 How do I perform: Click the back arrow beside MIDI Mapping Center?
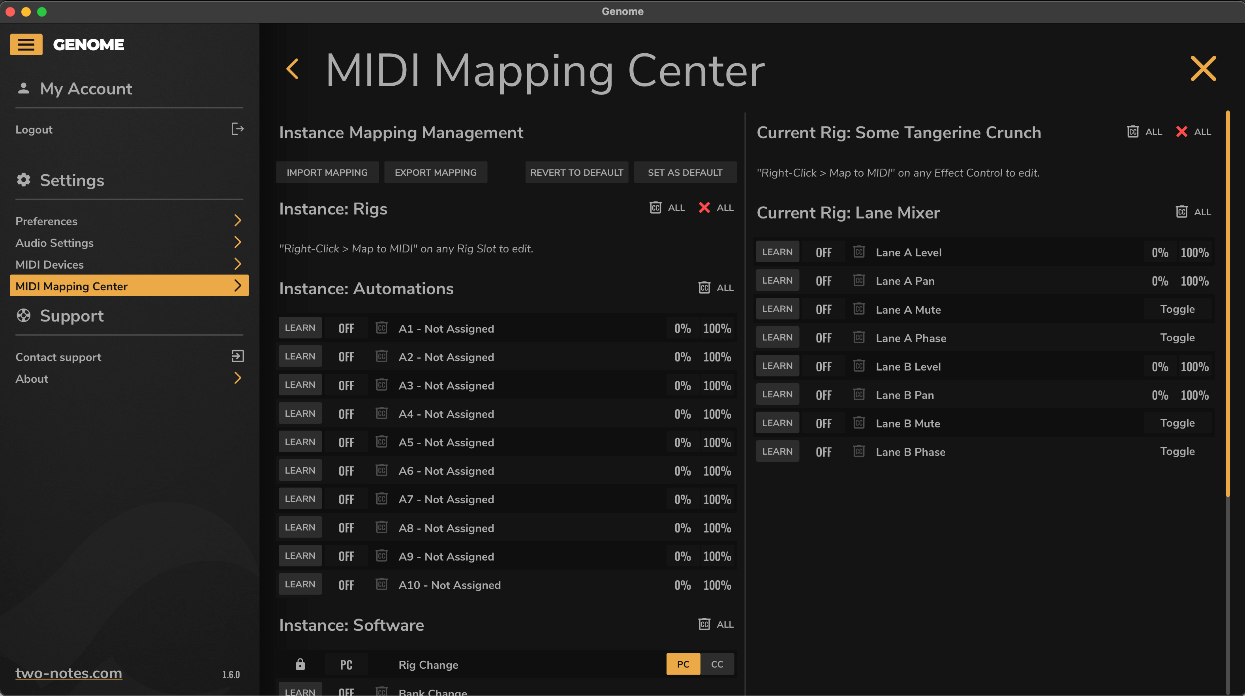293,69
